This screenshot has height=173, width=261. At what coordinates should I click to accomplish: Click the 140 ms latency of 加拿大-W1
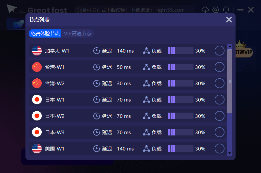click(x=125, y=51)
